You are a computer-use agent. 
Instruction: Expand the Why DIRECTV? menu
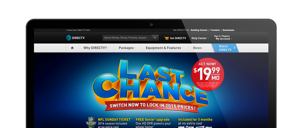click(96, 48)
